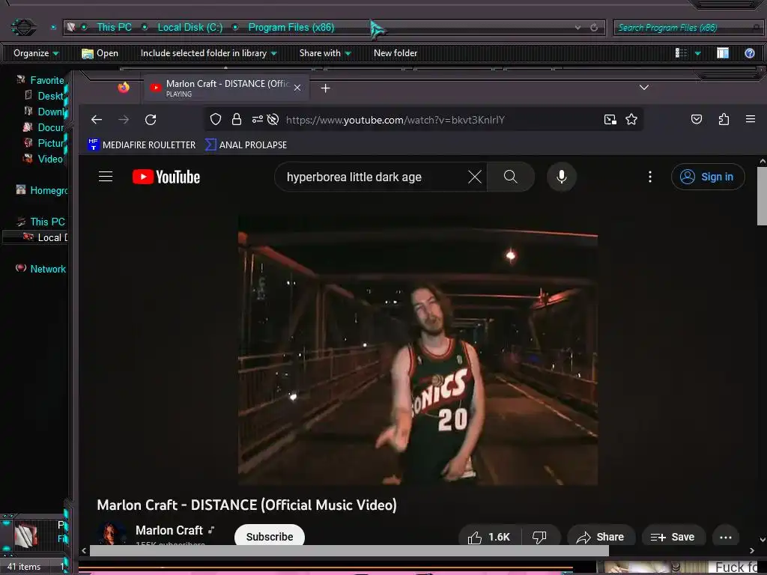Open Marlon Craft channel avatar
Viewport: 767px width, 575px height.
tap(112, 535)
